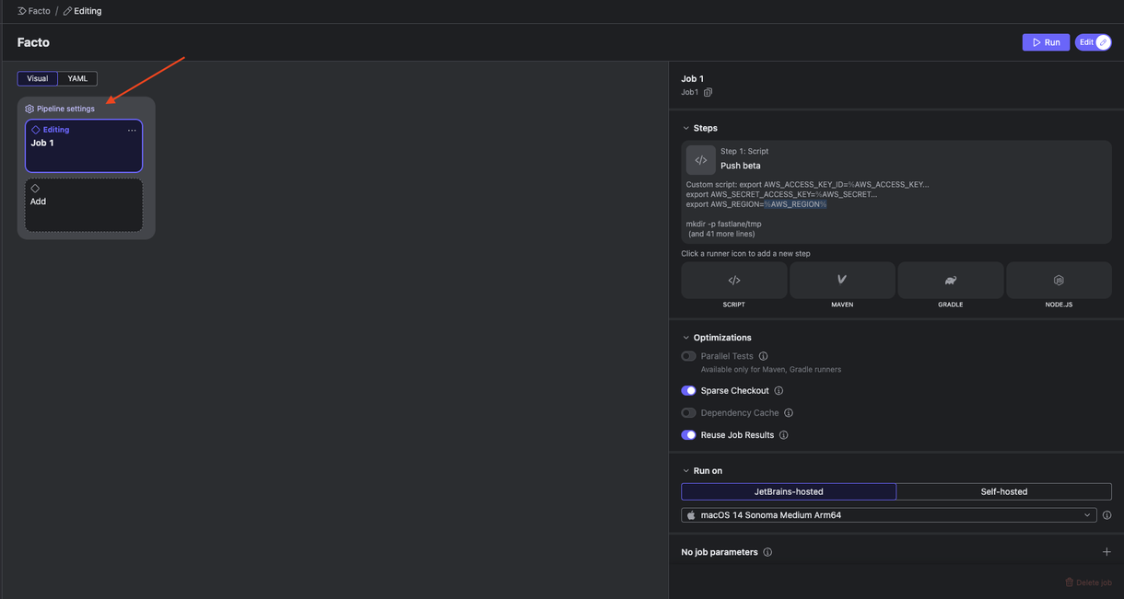Show info about job parameters

(x=767, y=552)
